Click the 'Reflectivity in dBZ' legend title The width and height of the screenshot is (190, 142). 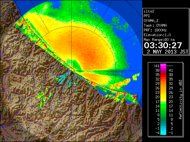pos(180,99)
